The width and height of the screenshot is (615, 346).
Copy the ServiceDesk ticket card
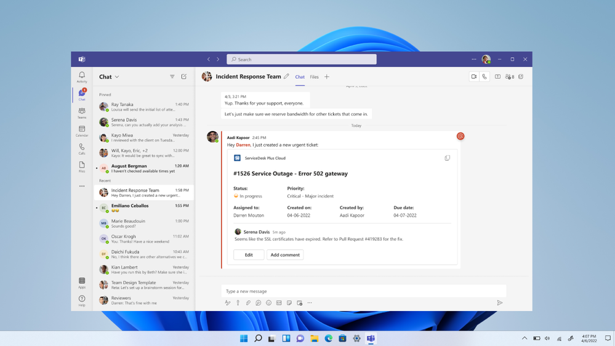[447, 158]
